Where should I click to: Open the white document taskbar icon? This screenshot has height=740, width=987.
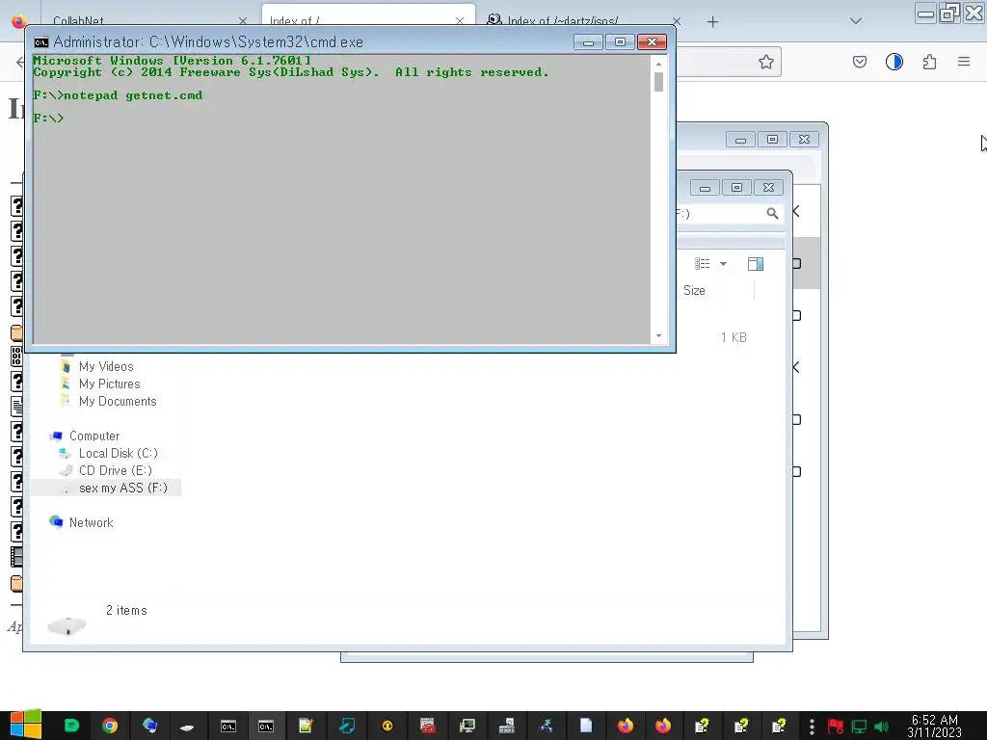tap(585, 726)
